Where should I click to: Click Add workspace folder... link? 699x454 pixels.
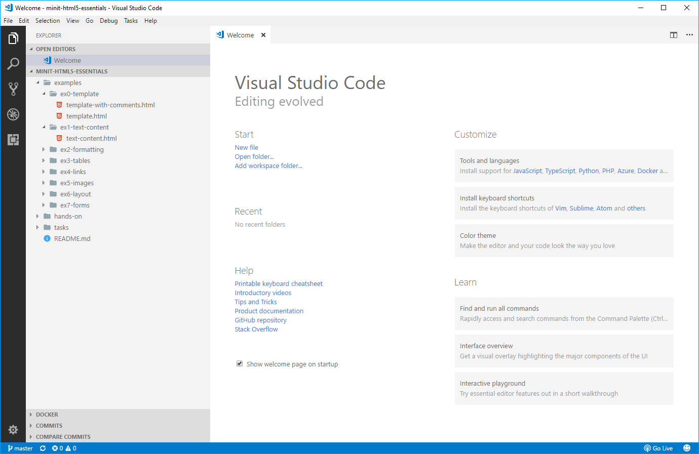268,166
